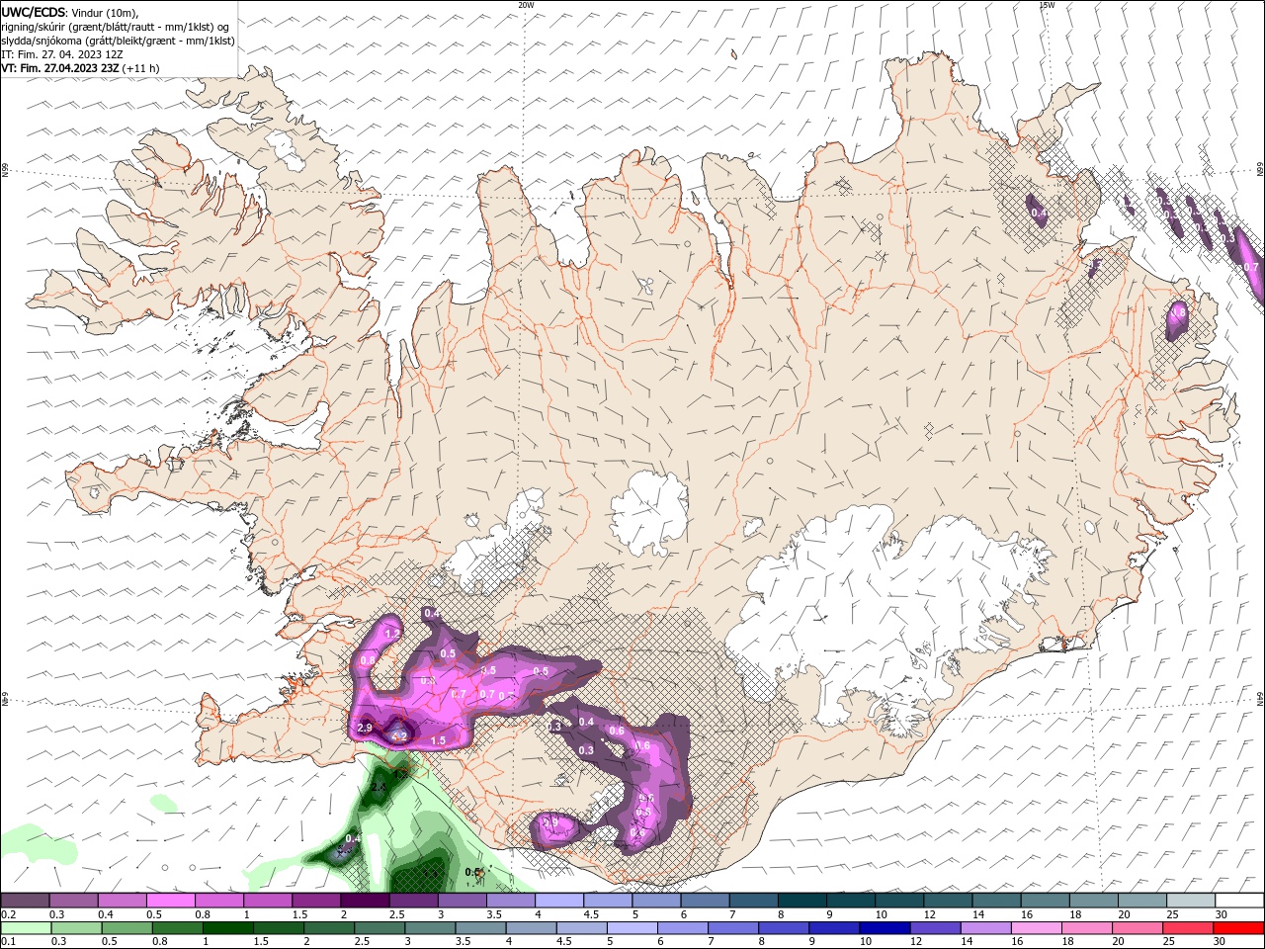Image resolution: width=1265 pixels, height=949 pixels.
Task: Click the "15W" longitude label
Action: (1046, 5)
